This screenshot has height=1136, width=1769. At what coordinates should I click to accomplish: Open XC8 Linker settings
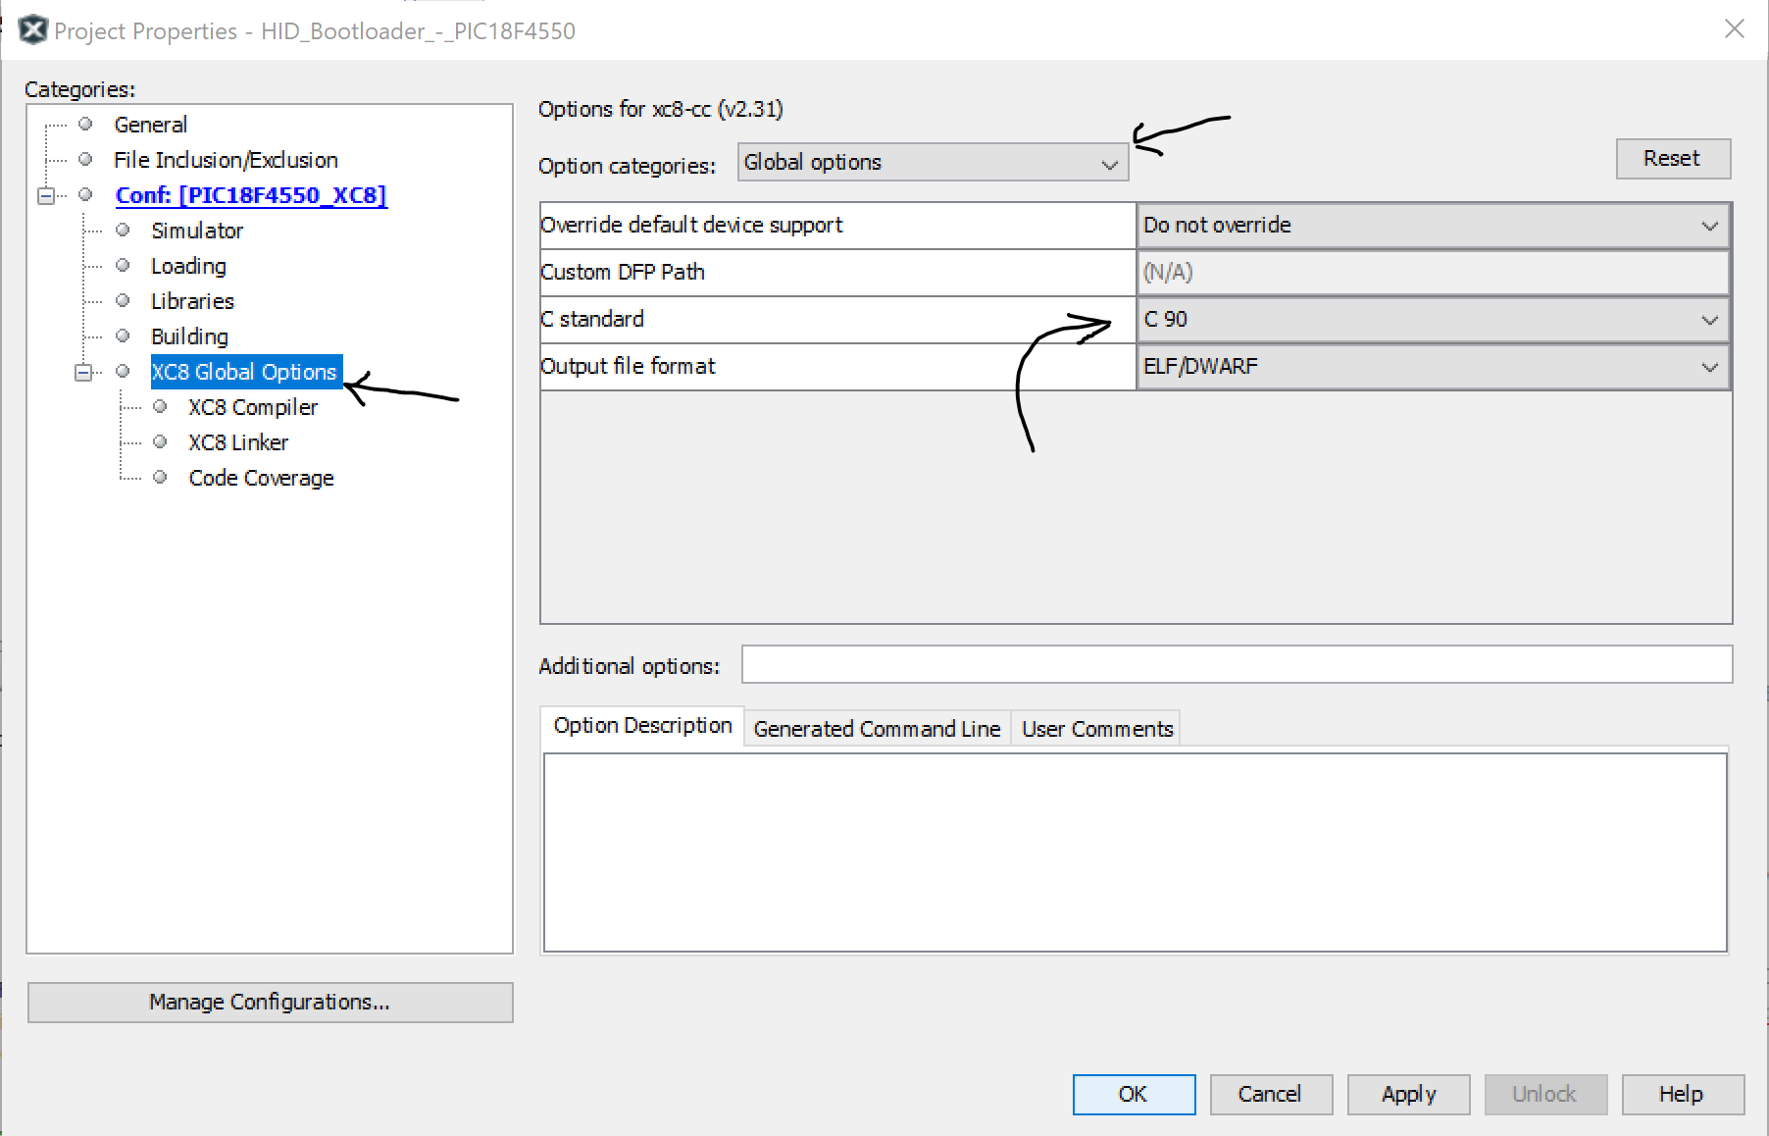click(x=238, y=442)
